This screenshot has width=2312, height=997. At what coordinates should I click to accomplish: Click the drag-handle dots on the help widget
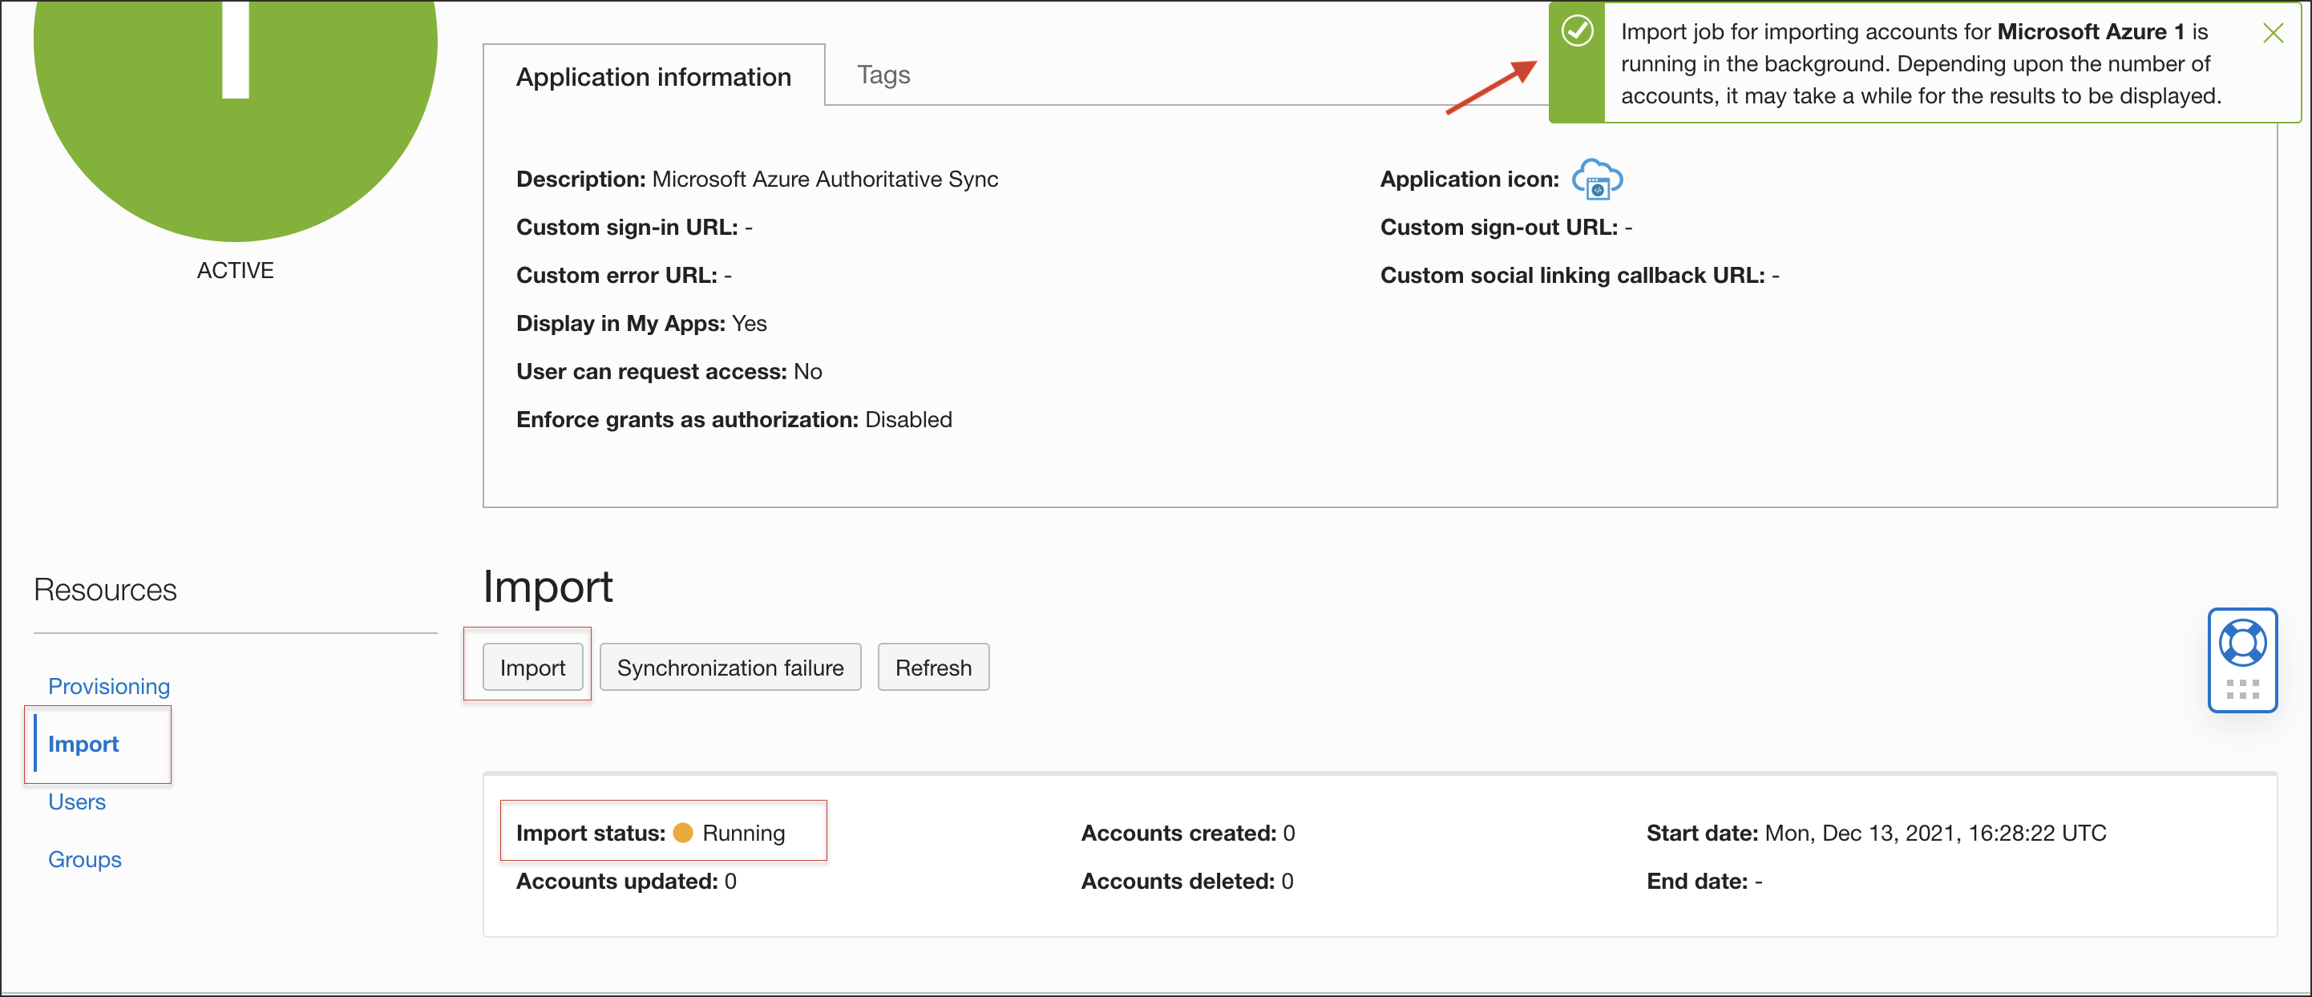2241,689
